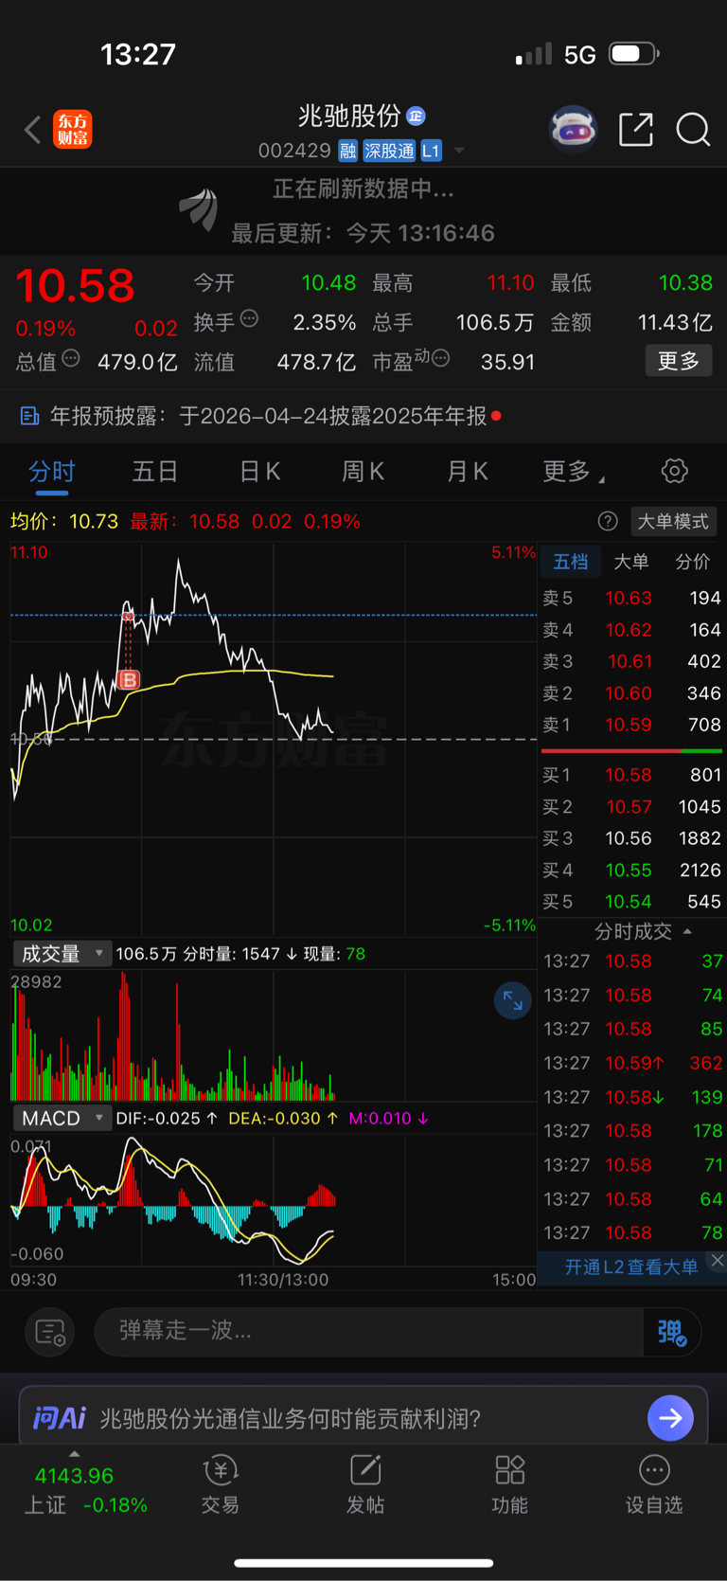This screenshot has height=1581, width=727.
Task: Tap the L1 level badge
Action: tap(431, 151)
